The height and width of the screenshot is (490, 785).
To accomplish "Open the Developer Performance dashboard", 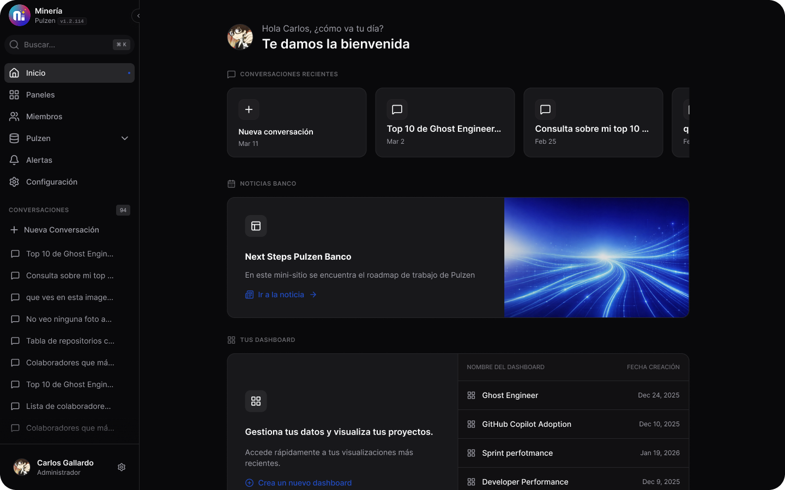I will pyautogui.click(x=573, y=479).
